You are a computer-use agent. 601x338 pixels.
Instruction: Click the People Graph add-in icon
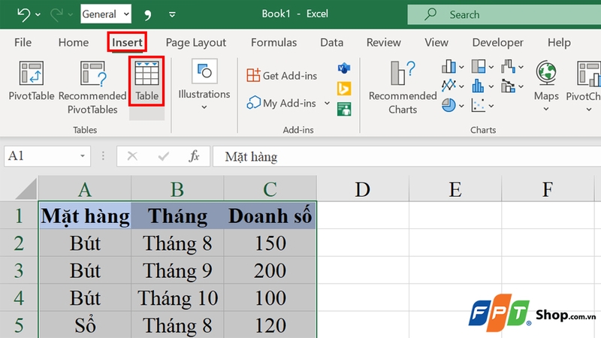pos(344,109)
